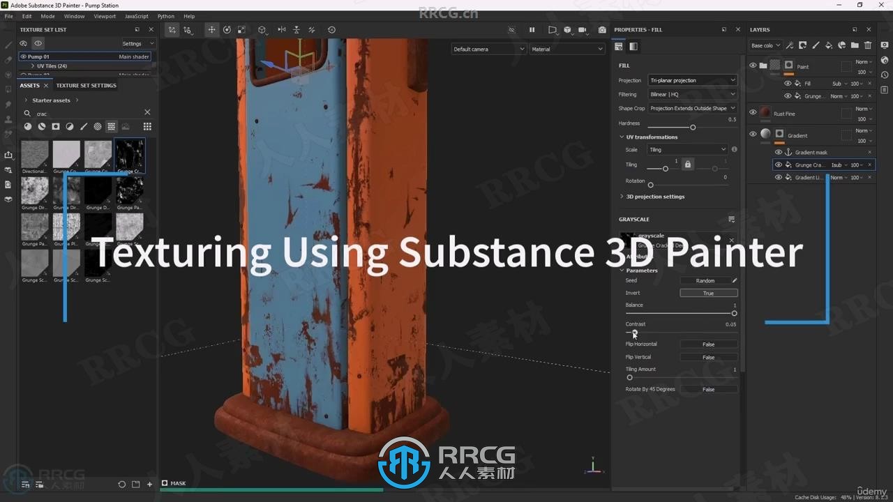
Task: Adjust the Balance slider handle
Action: coord(734,314)
